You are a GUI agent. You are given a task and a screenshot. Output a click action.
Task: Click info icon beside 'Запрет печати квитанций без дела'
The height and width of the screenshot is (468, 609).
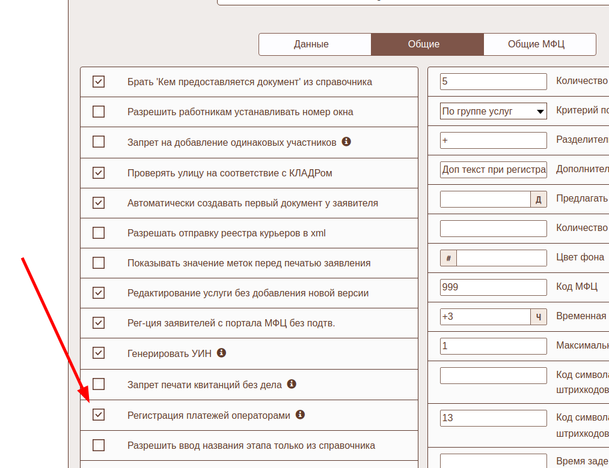pyautogui.click(x=292, y=384)
